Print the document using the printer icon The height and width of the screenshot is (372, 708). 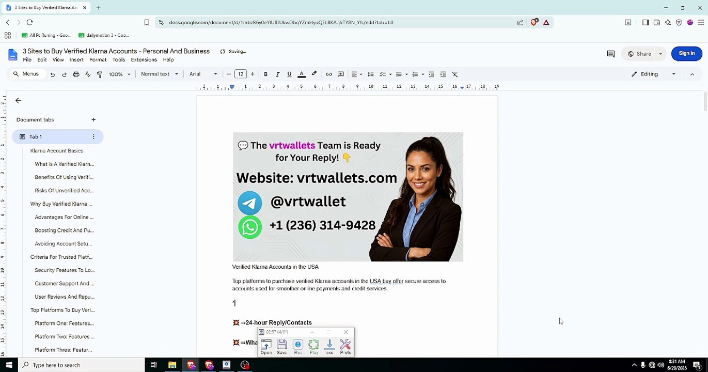(76, 74)
